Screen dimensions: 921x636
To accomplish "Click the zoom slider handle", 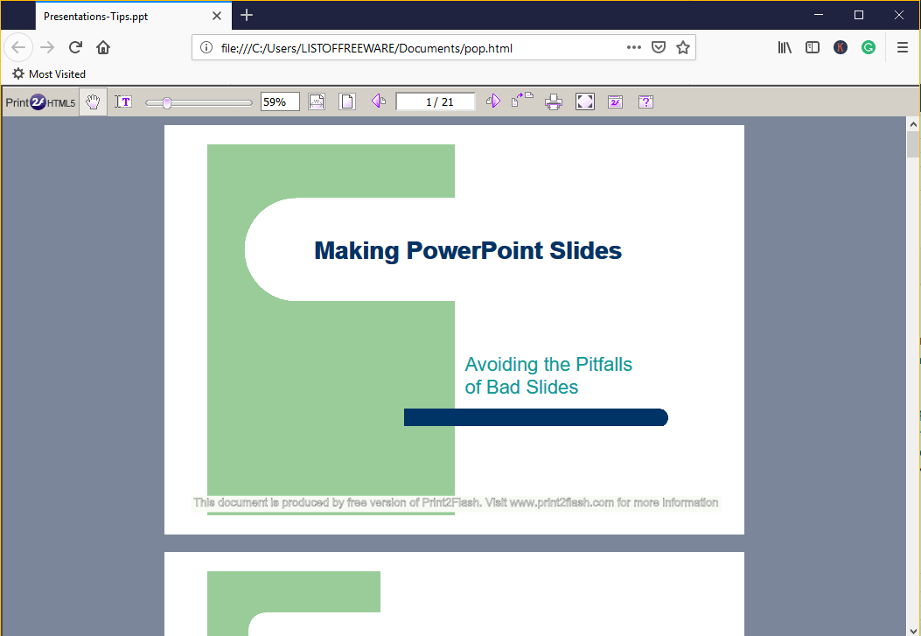I will coord(167,102).
